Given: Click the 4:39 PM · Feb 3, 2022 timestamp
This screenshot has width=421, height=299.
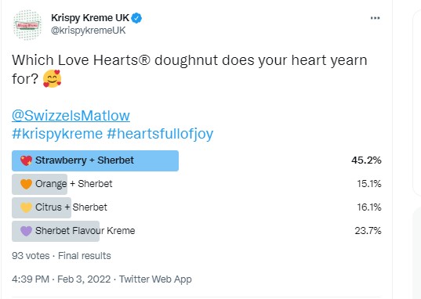Looking at the screenshot, I should [61, 279].
